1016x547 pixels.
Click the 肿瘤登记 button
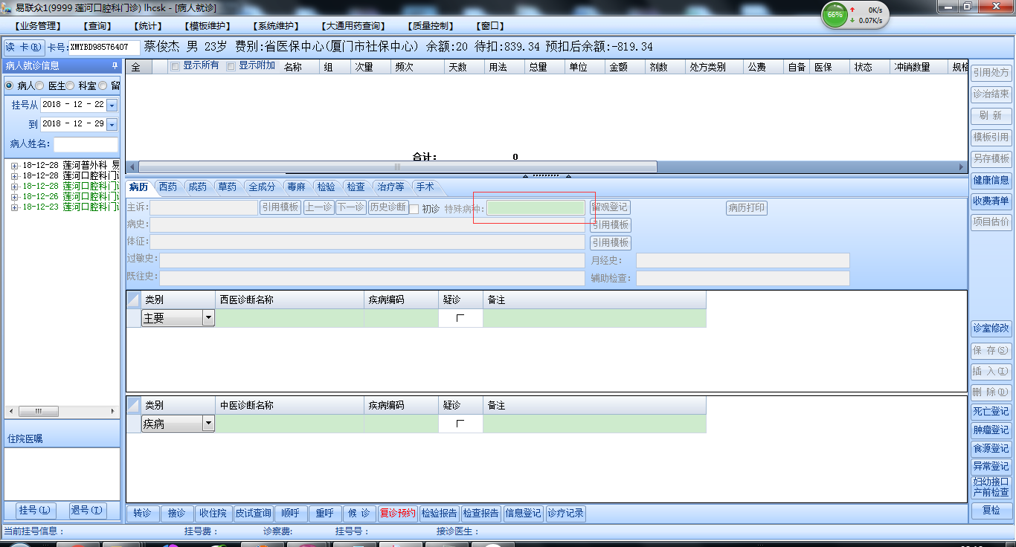tap(991, 430)
